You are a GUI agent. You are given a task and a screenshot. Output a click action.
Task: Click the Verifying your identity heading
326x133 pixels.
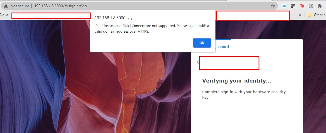237,81
